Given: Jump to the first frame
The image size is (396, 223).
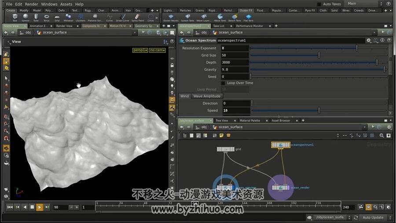Looking at the screenshot, I should click(x=10, y=207).
